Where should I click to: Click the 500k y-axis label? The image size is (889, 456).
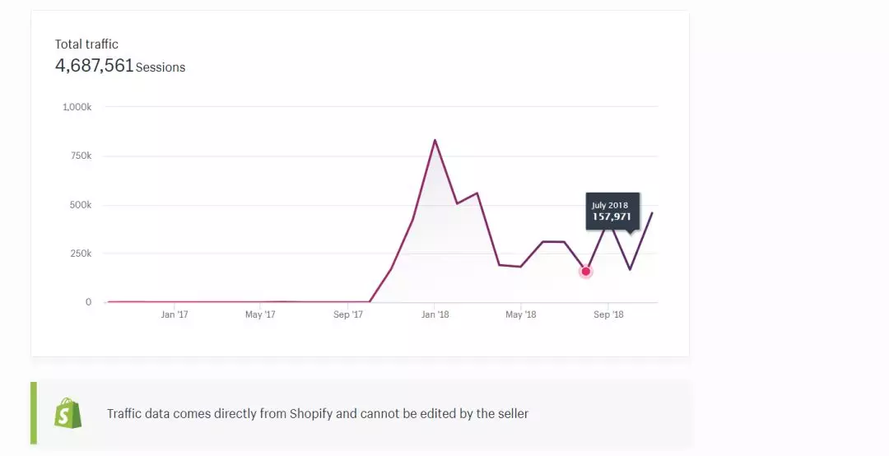(80, 205)
